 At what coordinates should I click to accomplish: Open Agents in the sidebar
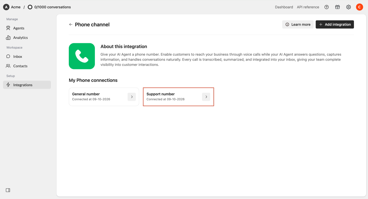pyautogui.click(x=27, y=28)
